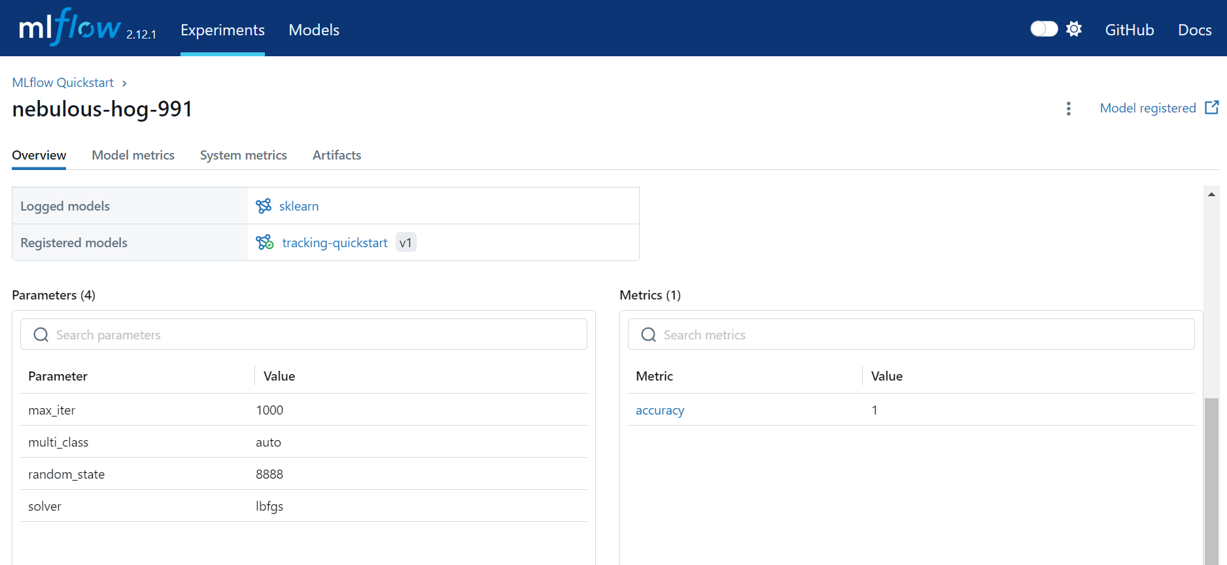Click the run title nebulous-hog-991
This screenshot has height=565, width=1227.
[102, 109]
